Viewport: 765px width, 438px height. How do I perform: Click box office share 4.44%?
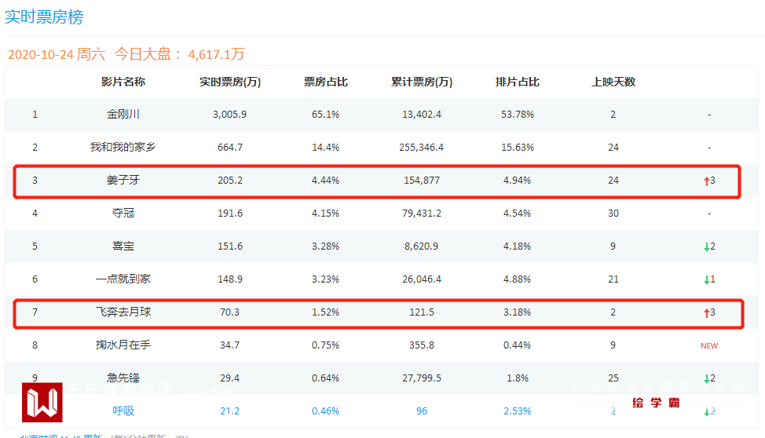point(325,180)
